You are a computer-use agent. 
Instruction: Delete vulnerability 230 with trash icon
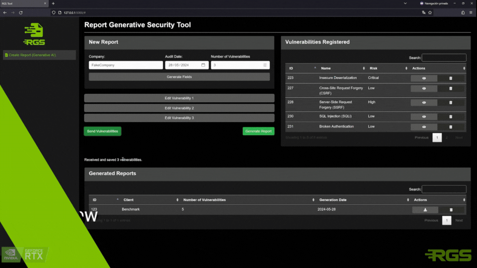click(x=451, y=116)
